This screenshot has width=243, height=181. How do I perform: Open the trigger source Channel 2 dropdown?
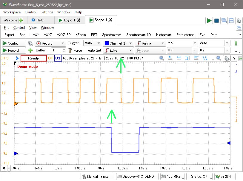[118, 43]
